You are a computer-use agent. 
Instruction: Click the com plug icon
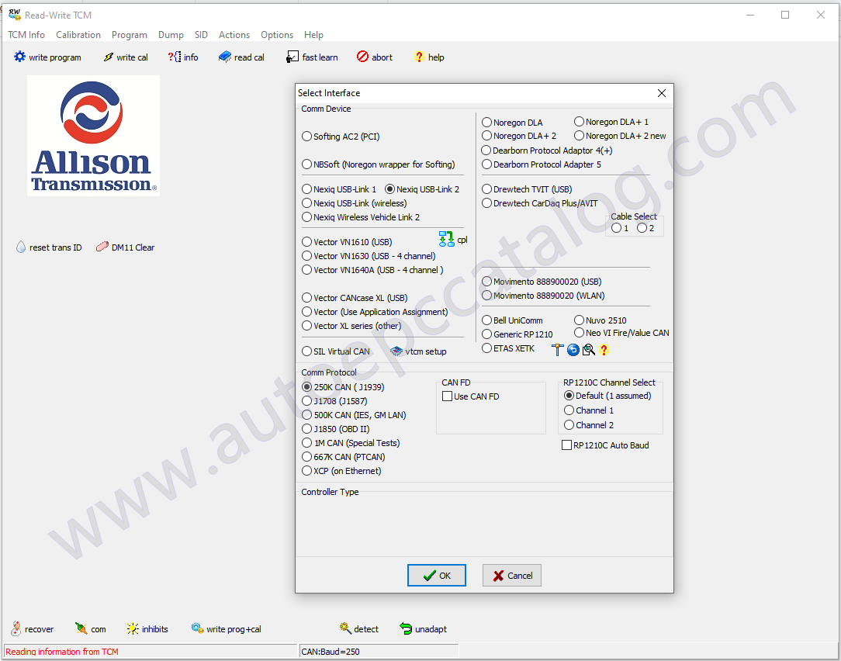click(x=81, y=629)
